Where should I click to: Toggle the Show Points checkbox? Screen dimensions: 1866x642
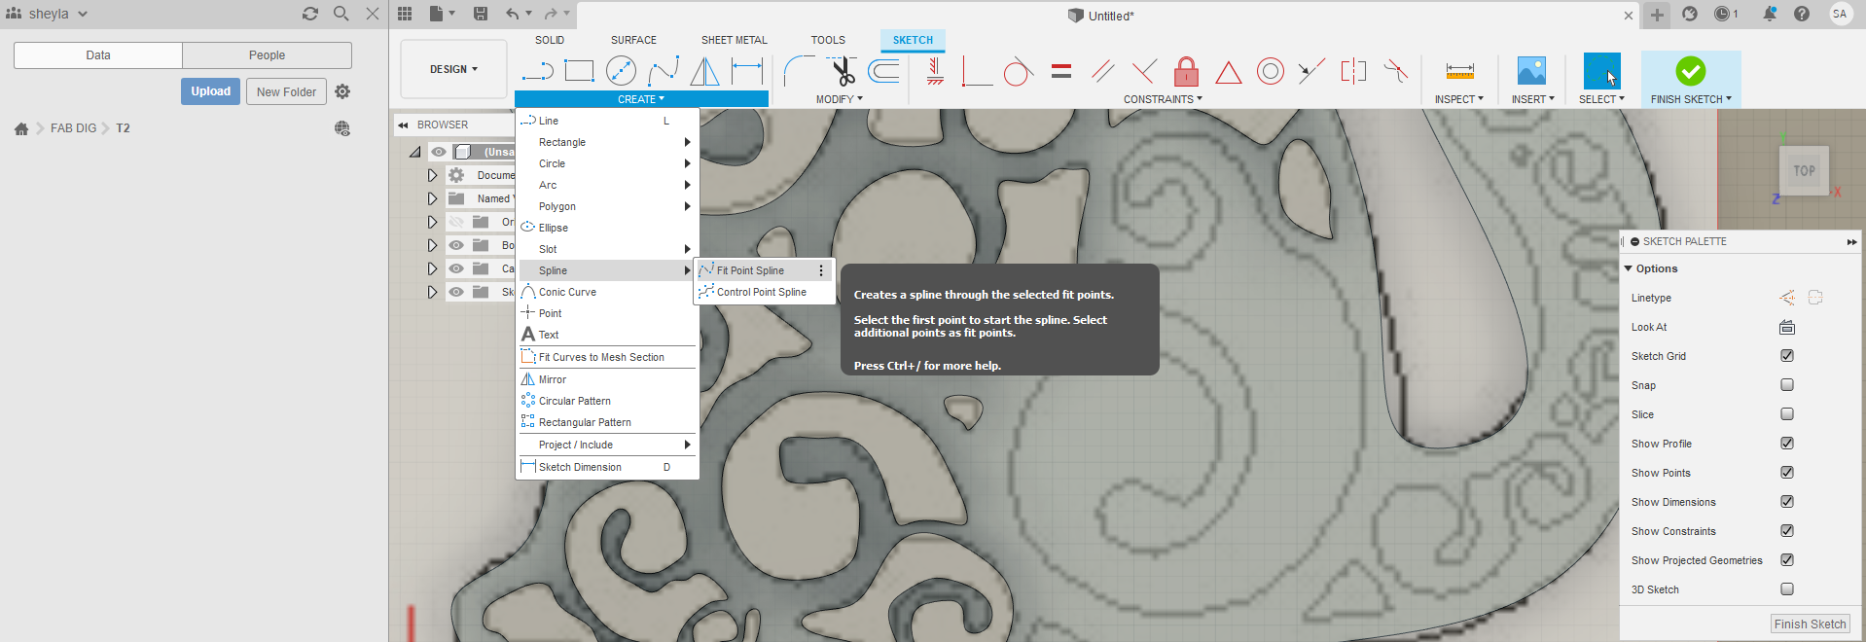1787,473
